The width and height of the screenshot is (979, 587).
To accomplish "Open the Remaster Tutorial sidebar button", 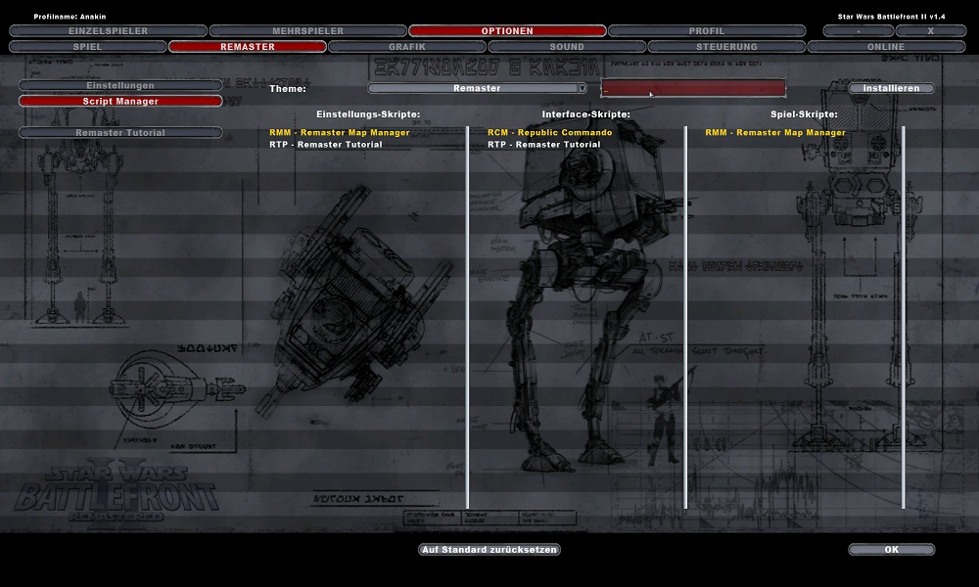I will pyautogui.click(x=120, y=133).
